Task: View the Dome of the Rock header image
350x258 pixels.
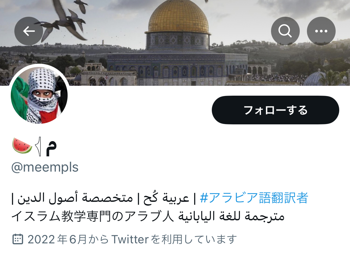Action: [175, 43]
